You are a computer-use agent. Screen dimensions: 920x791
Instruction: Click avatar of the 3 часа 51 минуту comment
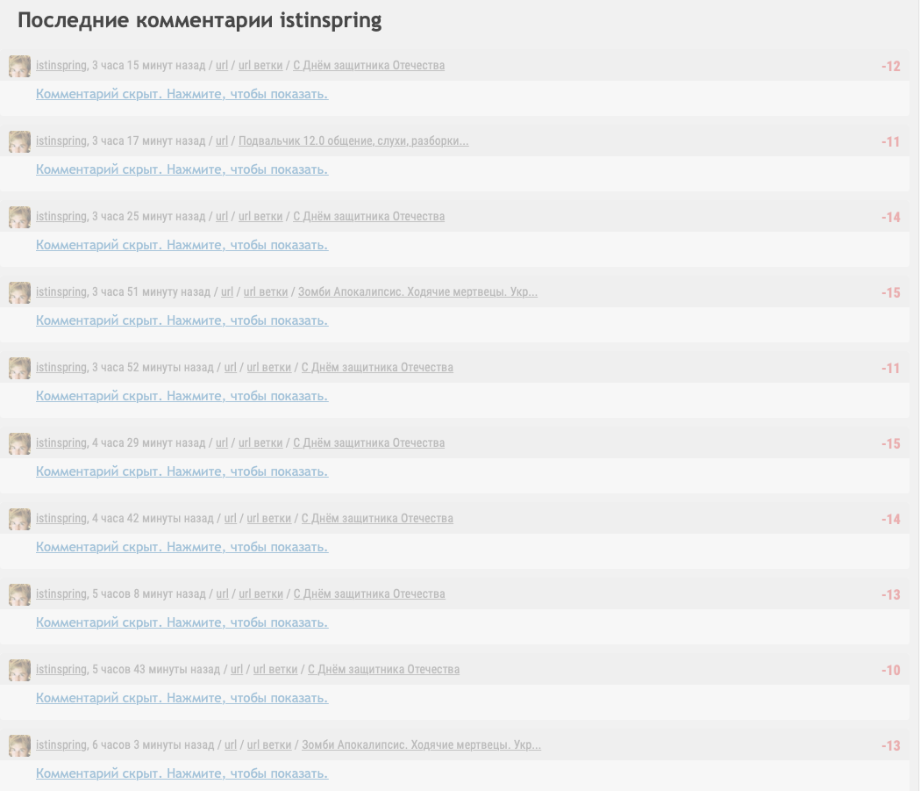pos(19,292)
